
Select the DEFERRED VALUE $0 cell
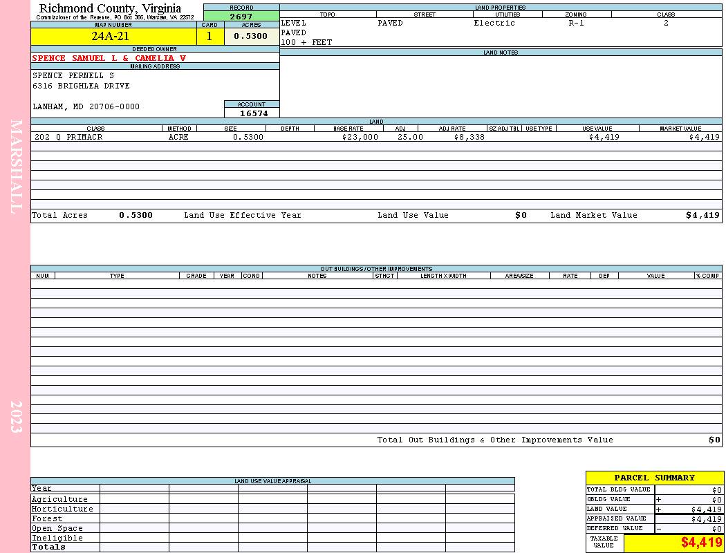689,529
